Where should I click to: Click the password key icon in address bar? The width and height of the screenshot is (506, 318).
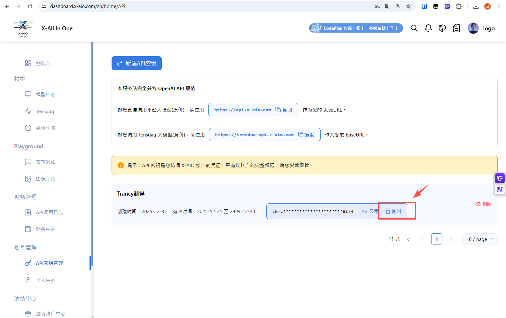coord(378,6)
